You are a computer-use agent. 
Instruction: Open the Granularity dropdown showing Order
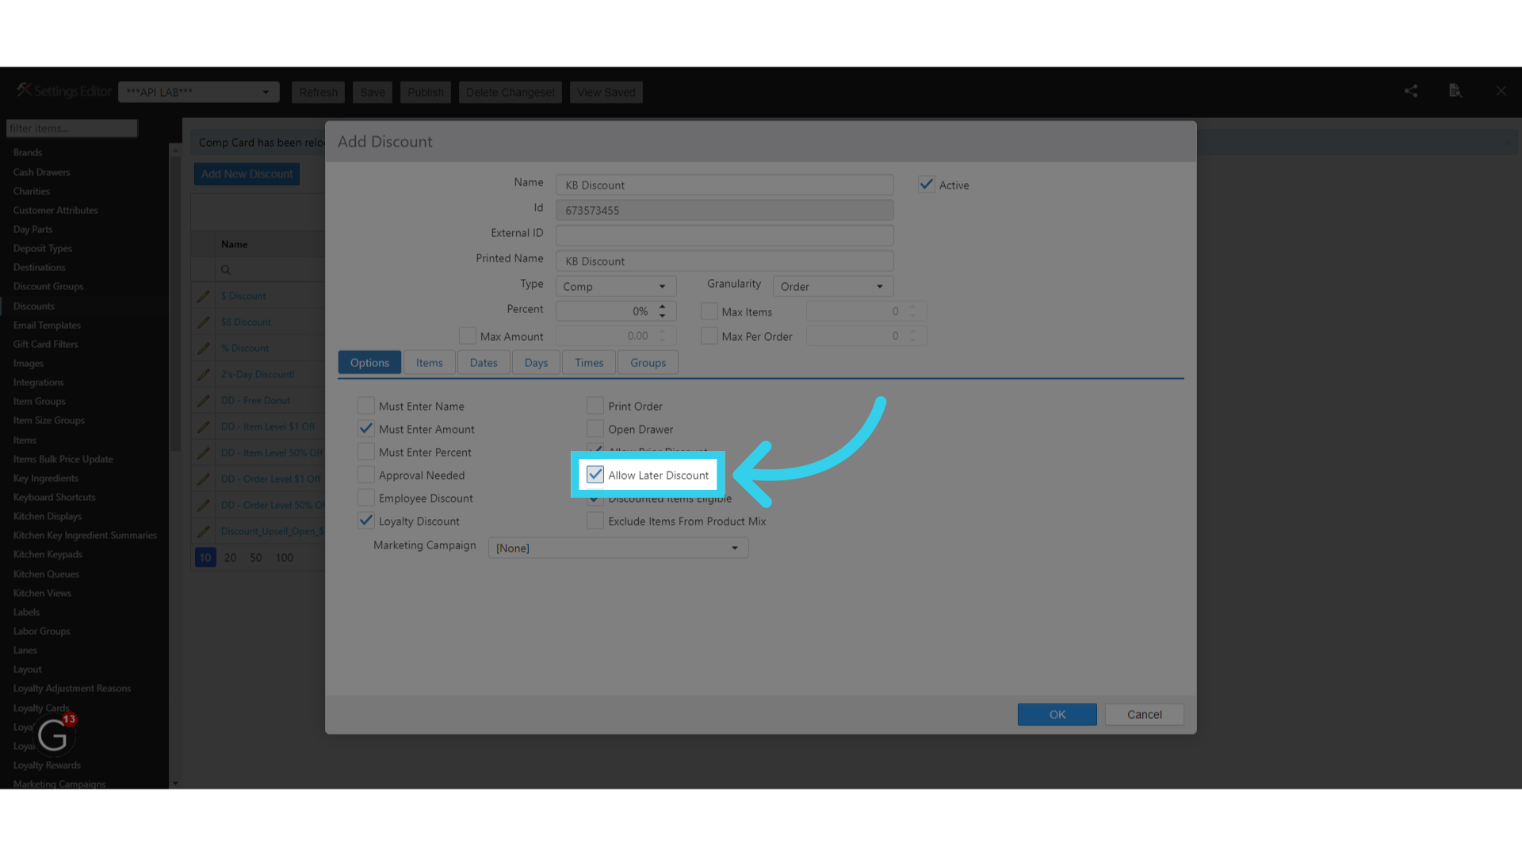833,286
